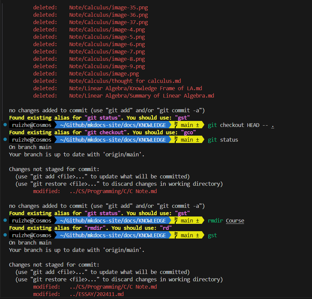The width and height of the screenshot is (312, 299).
Task: Click the branch icon on the git checkout line
Action: [176, 125]
